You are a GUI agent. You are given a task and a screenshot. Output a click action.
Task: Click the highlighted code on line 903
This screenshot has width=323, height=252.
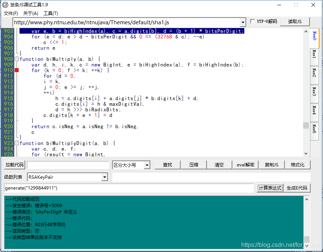[x=132, y=31]
